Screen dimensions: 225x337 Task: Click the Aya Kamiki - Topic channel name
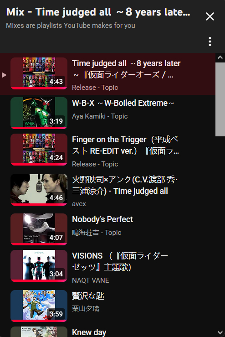pos(100,116)
